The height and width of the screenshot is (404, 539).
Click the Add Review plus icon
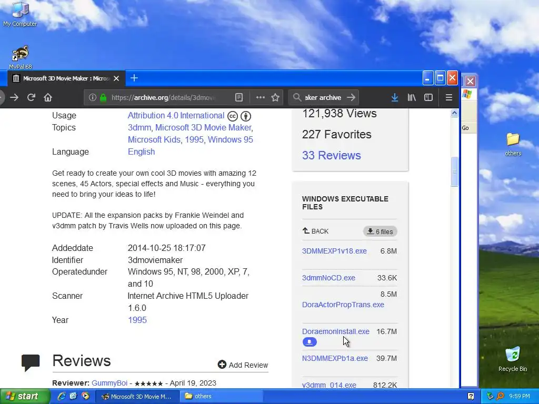pos(222,365)
